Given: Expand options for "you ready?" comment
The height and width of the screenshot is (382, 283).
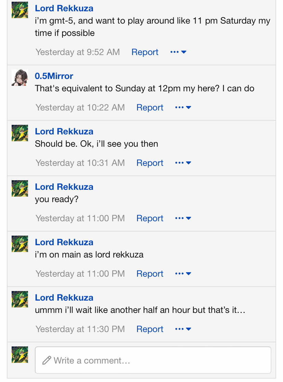Looking at the screenshot, I should point(183,219).
